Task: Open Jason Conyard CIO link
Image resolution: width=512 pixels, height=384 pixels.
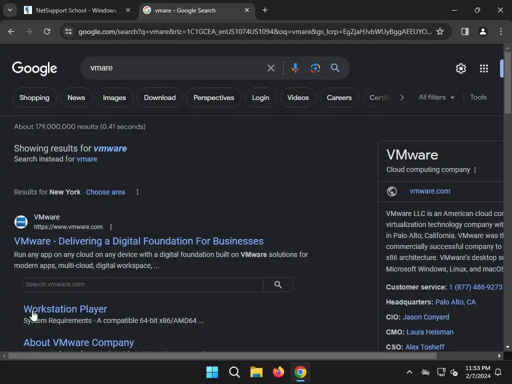Action: pyautogui.click(x=426, y=317)
